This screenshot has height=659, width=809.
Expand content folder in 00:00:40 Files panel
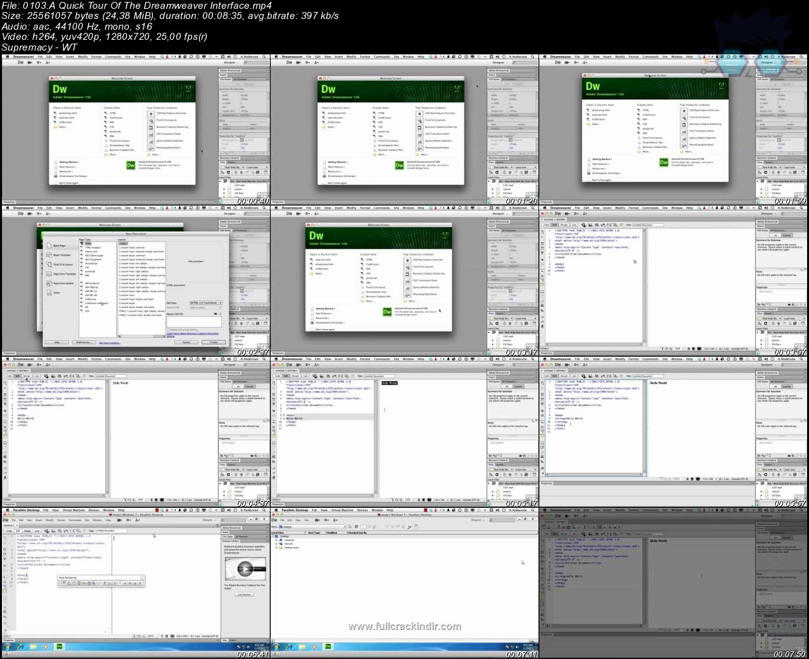point(224,189)
